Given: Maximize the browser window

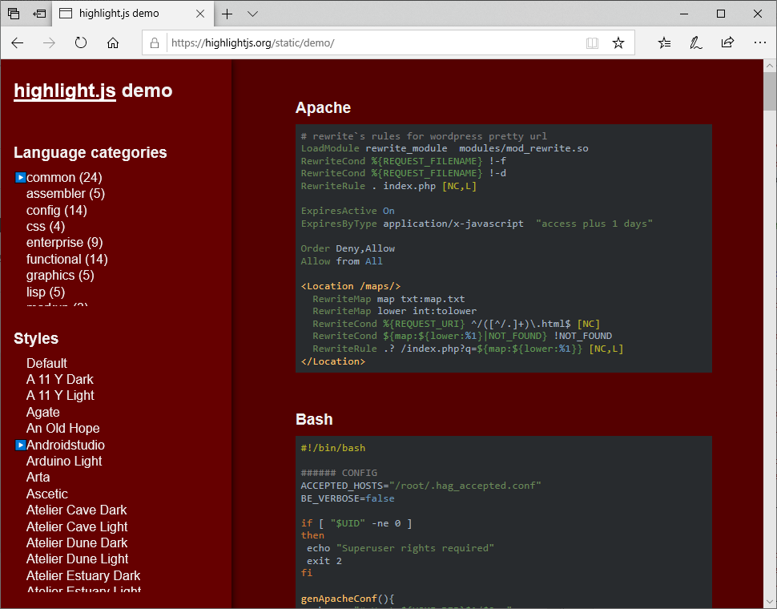Looking at the screenshot, I should click(721, 14).
